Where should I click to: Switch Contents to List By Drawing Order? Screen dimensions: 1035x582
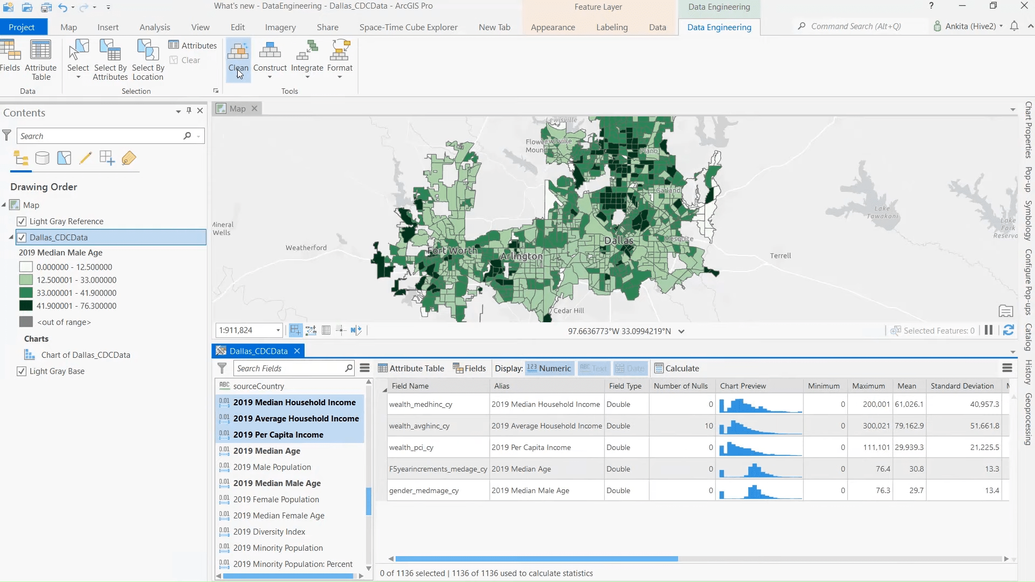[x=21, y=158]
